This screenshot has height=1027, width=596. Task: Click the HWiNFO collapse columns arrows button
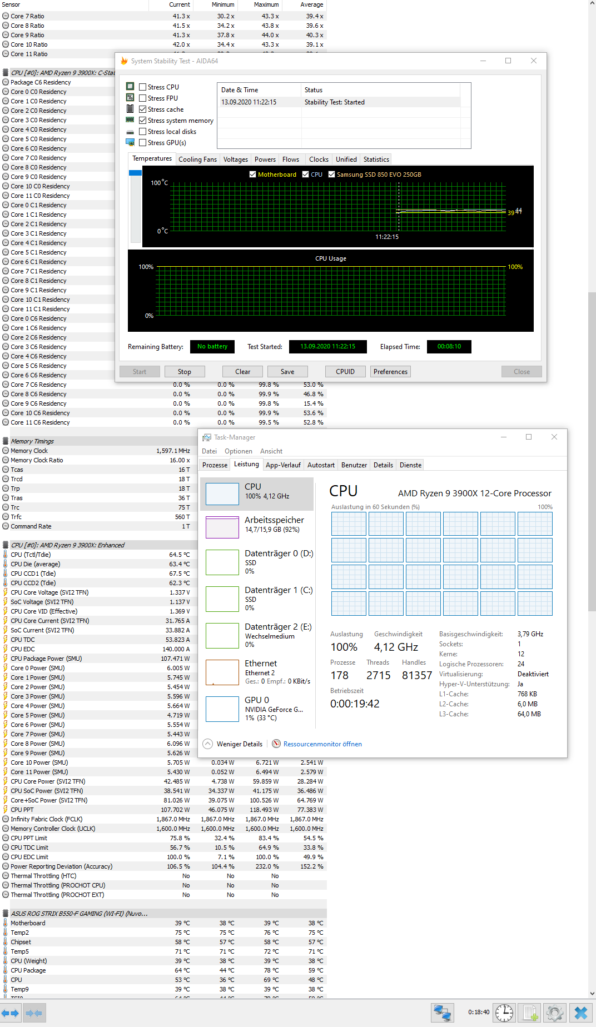pos(34,1013)
